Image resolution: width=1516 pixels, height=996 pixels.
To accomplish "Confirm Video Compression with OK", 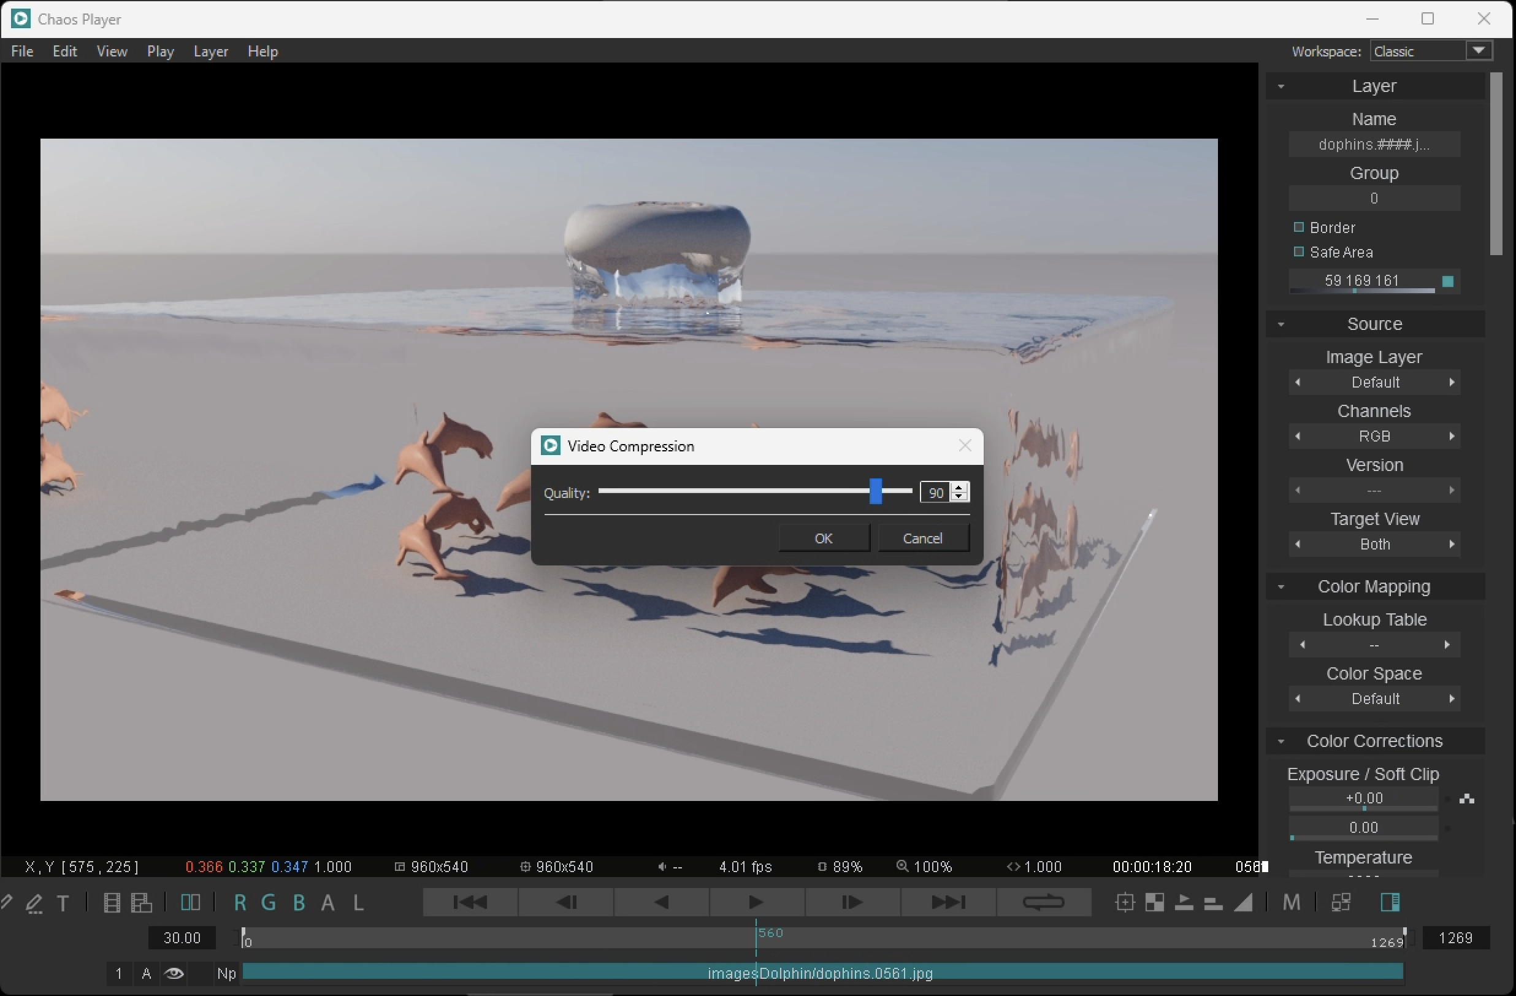I will 824,538.
